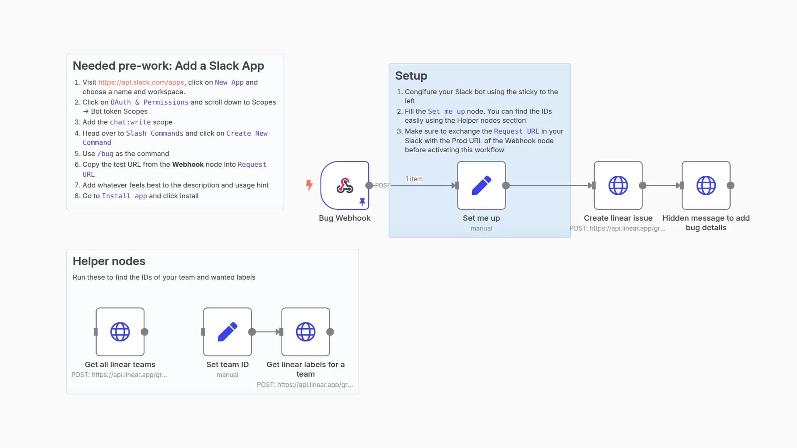
Task: Click the output dot of Create linear issue
Action: 643,185
